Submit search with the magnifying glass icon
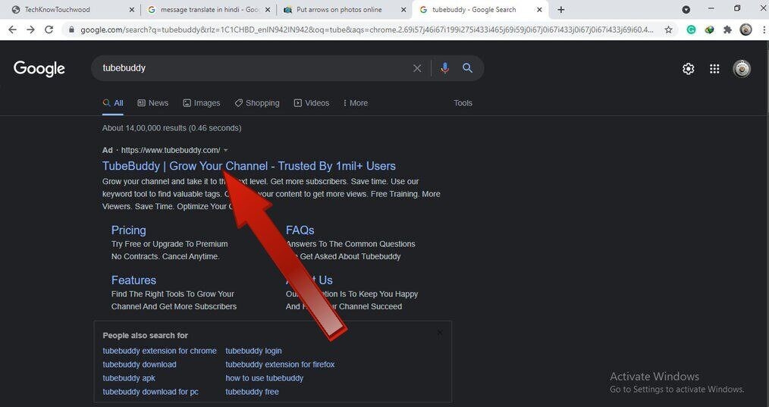This screenshot has width=769, height=407. click(x=467, y=68)
